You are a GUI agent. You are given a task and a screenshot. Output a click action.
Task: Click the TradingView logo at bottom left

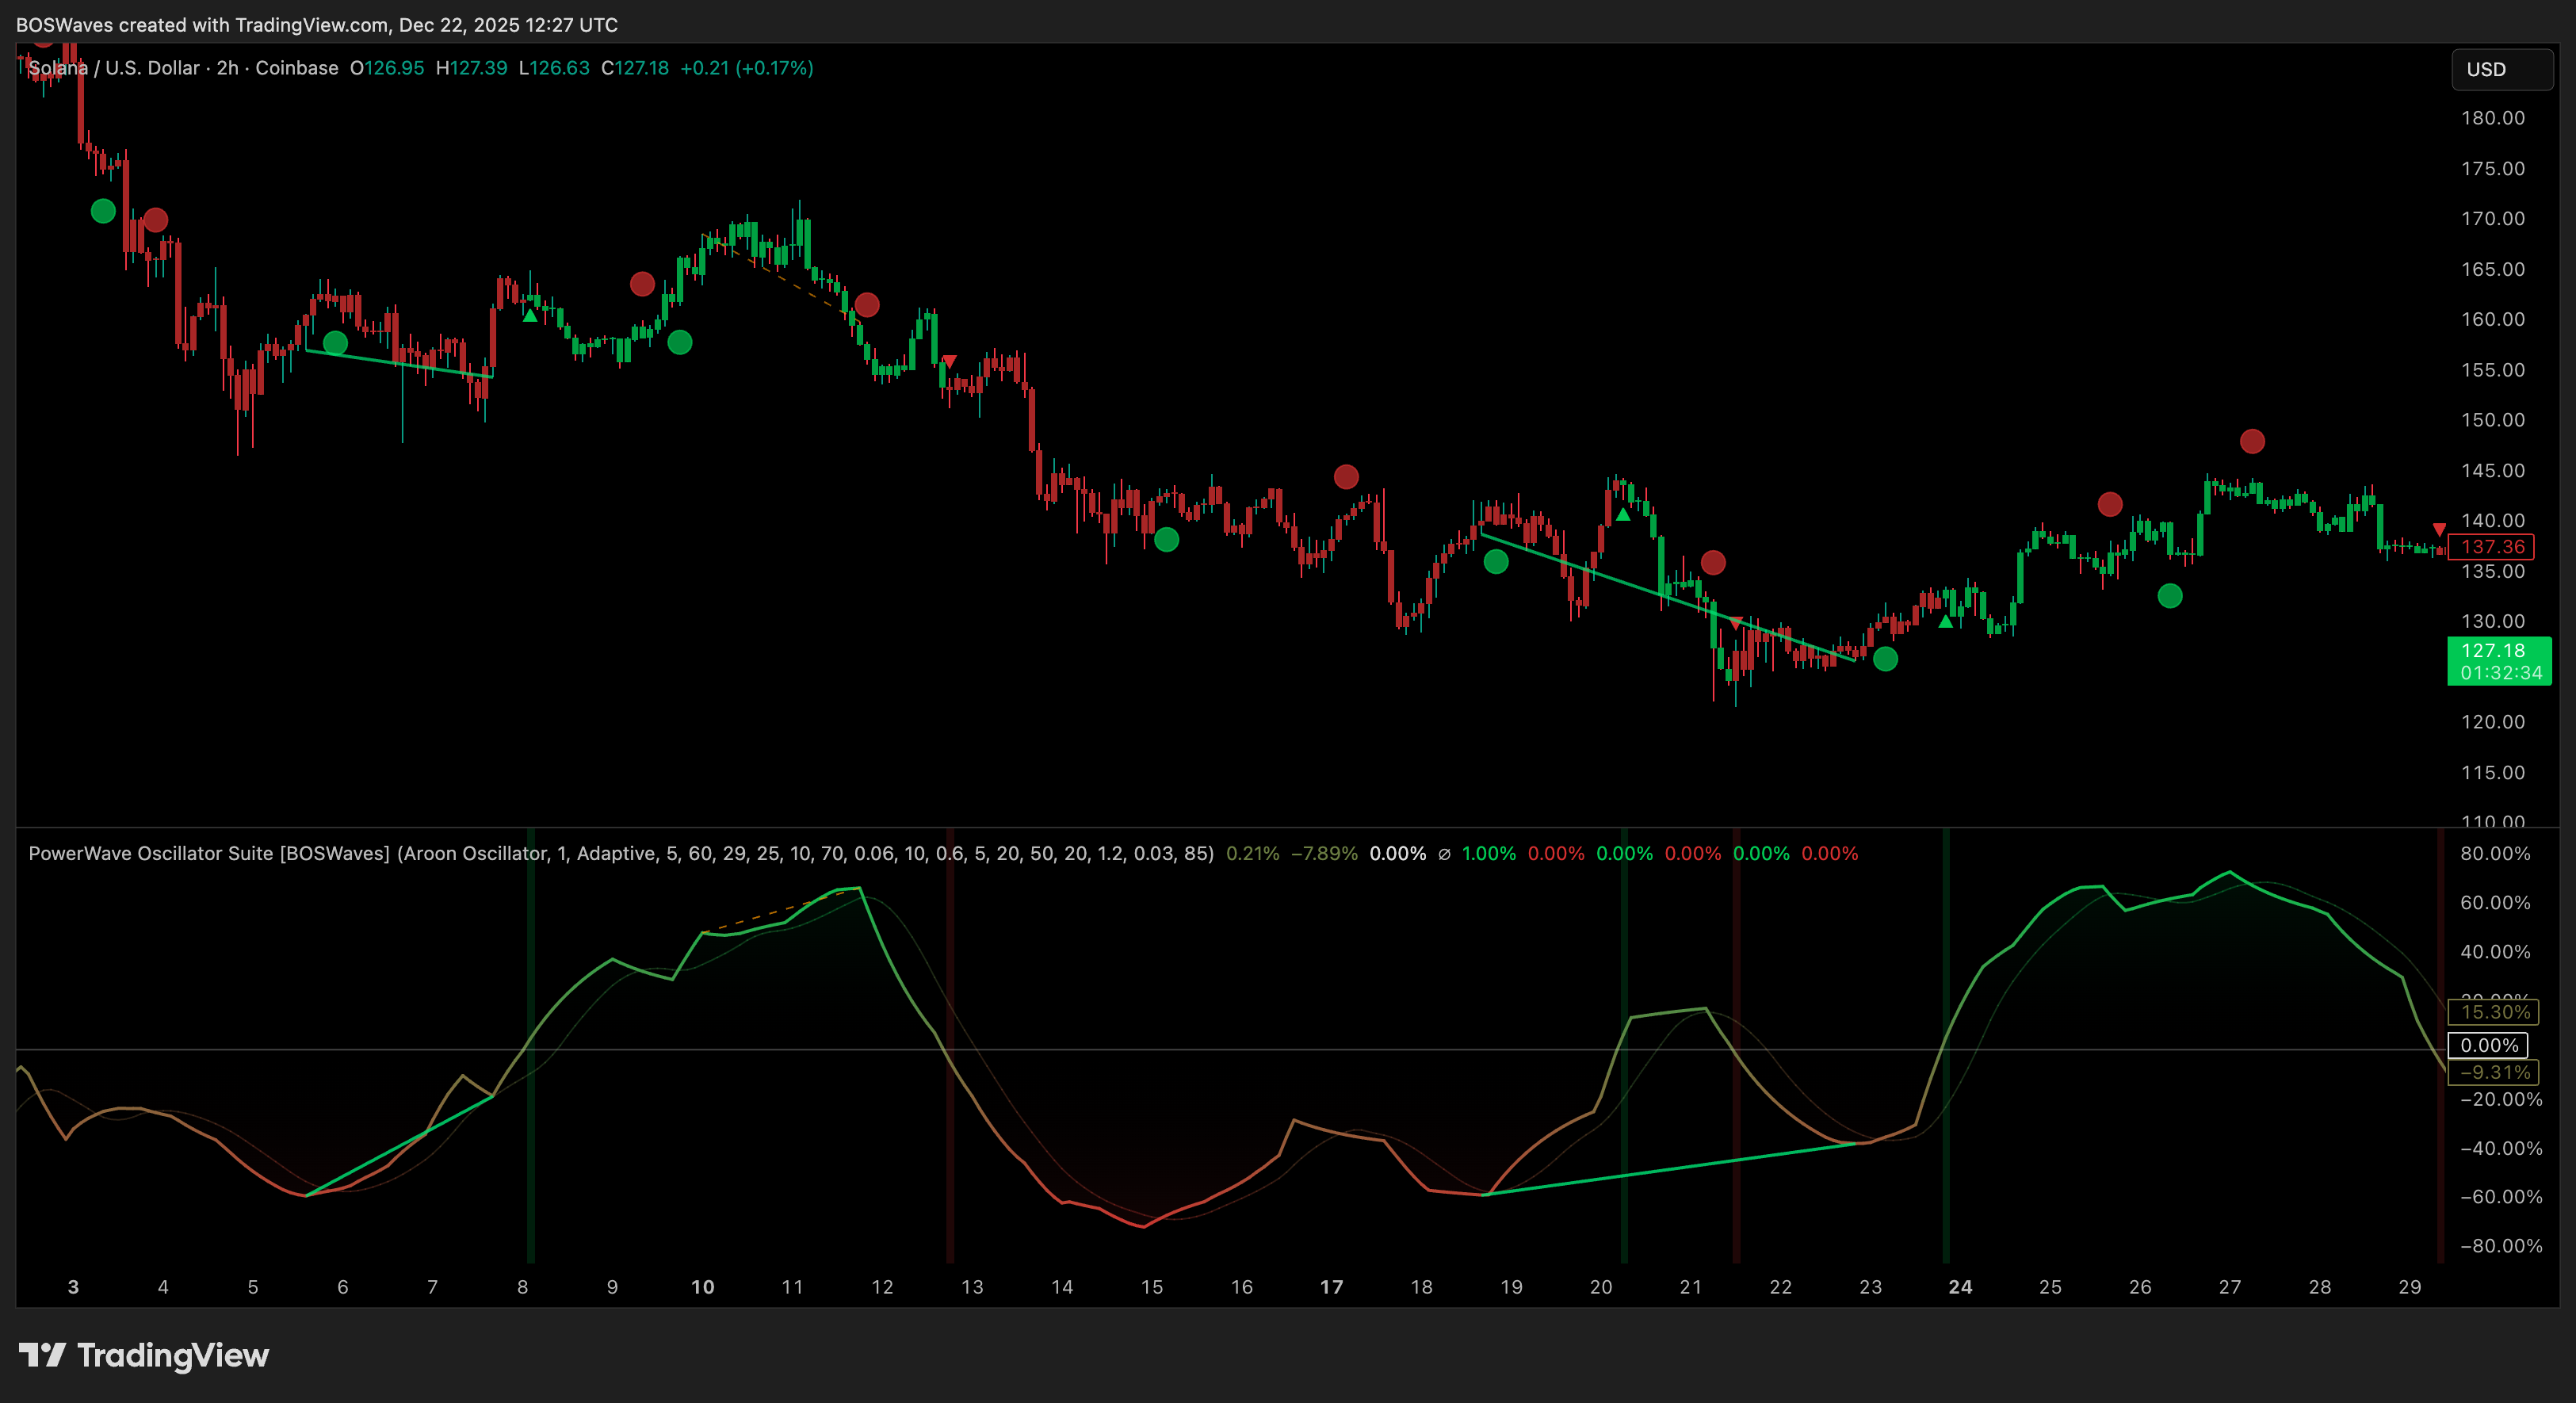coord(144,1355)
